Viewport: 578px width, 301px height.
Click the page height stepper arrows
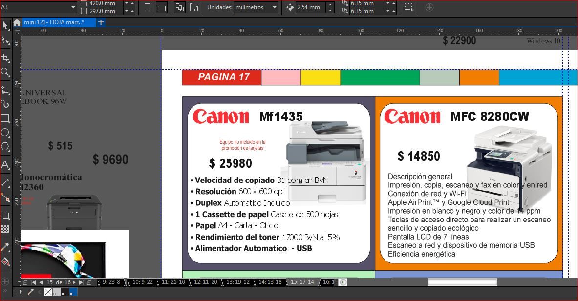(x=129, y=11)
